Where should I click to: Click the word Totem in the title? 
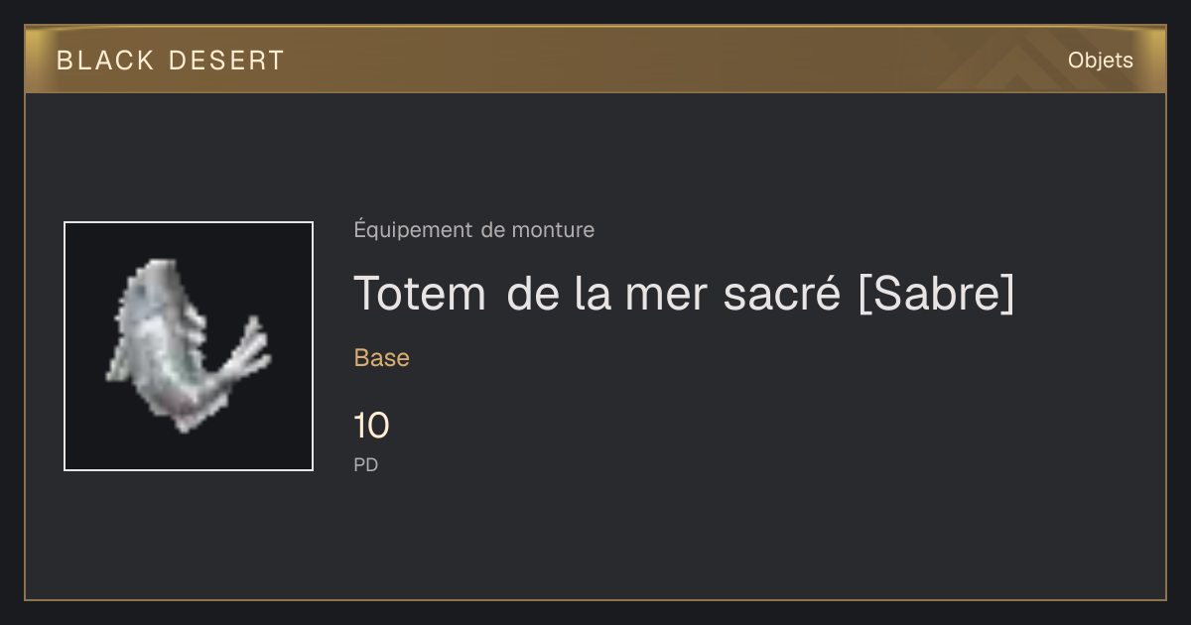pyautogui.click(x=420, y=294)
